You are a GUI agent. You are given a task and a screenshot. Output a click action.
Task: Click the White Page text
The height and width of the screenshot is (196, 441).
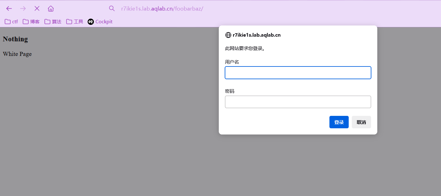pos(17,54)
